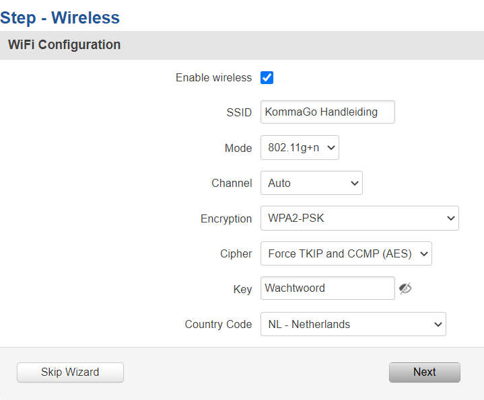
Task: Open the Mode dropdown showing 802.11g+n
Action: click(x=300, y=148)
